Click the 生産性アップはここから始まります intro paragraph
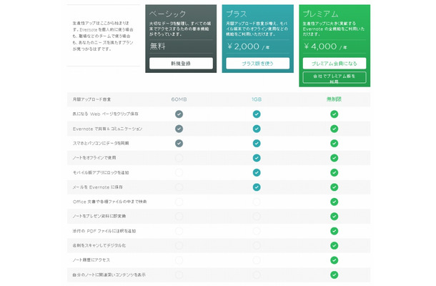 103,36
